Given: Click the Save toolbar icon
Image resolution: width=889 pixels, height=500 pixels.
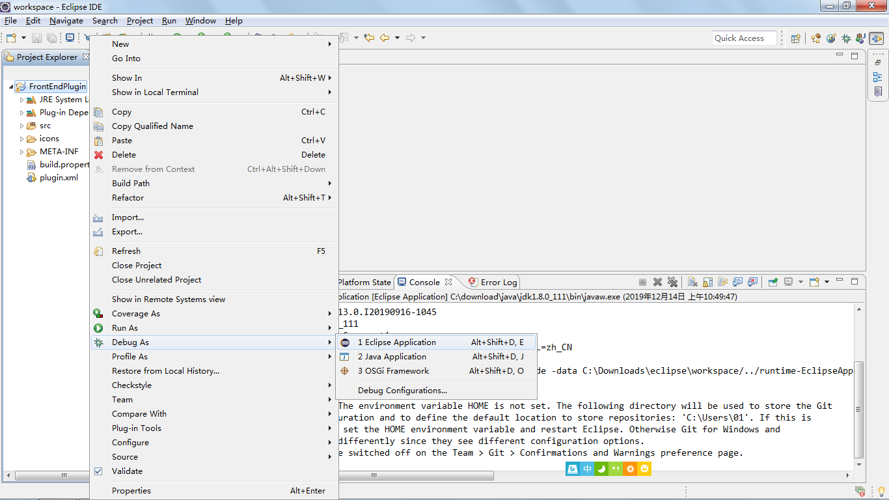Looking at the screenshot, I should coord(36,38).
